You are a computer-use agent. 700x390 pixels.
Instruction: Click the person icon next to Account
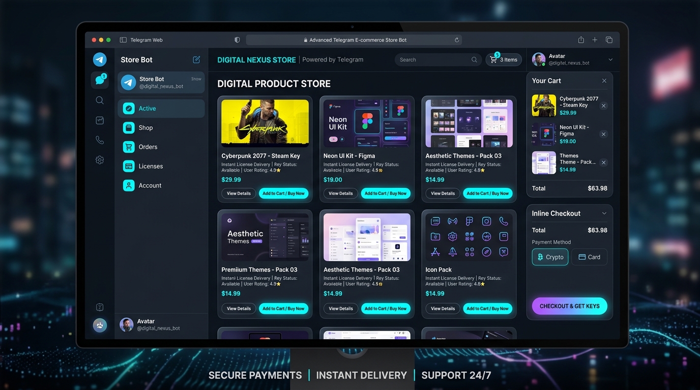pyautogui.click(x=129, y=185)
